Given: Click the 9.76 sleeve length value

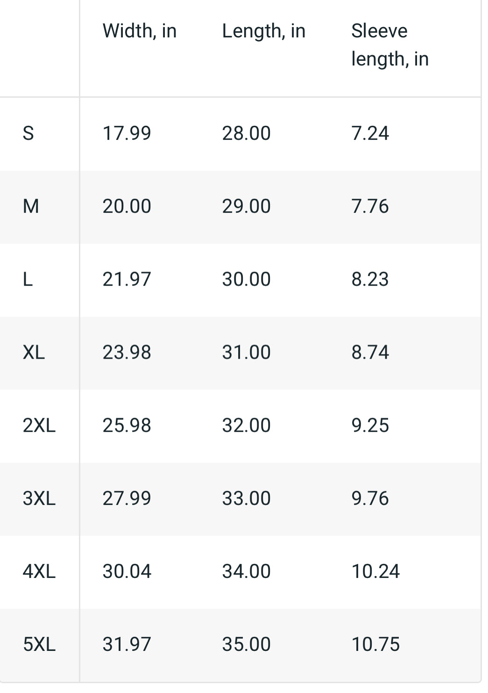Looking at the screenshot, I should pos(370,498).
